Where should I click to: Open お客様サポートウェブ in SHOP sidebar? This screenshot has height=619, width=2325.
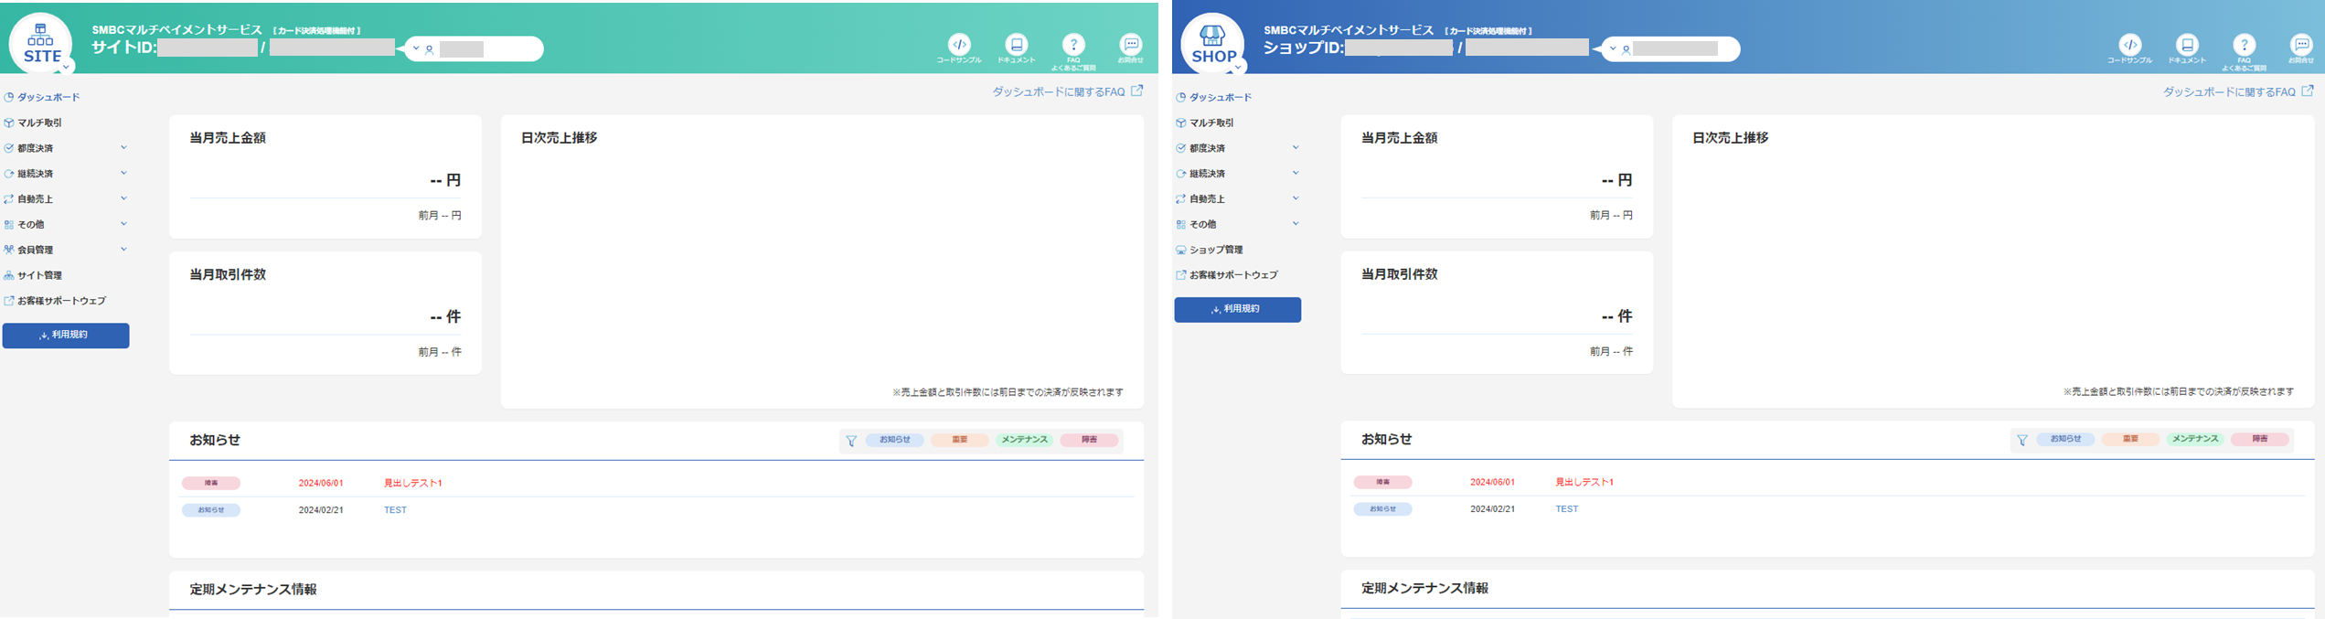pos(1227,275)
